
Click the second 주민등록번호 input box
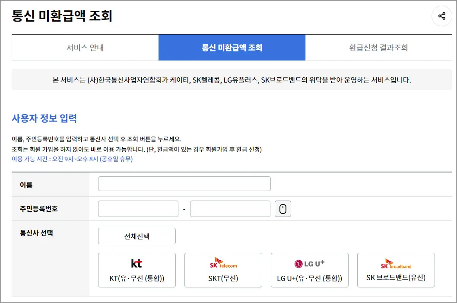click(x=230, y=208)
